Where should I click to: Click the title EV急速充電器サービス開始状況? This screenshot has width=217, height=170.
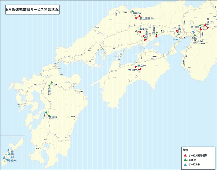pos(32,10)
